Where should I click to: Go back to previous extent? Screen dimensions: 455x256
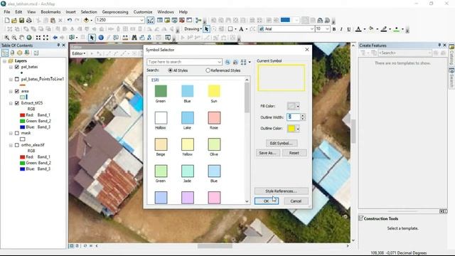point(55,38)
